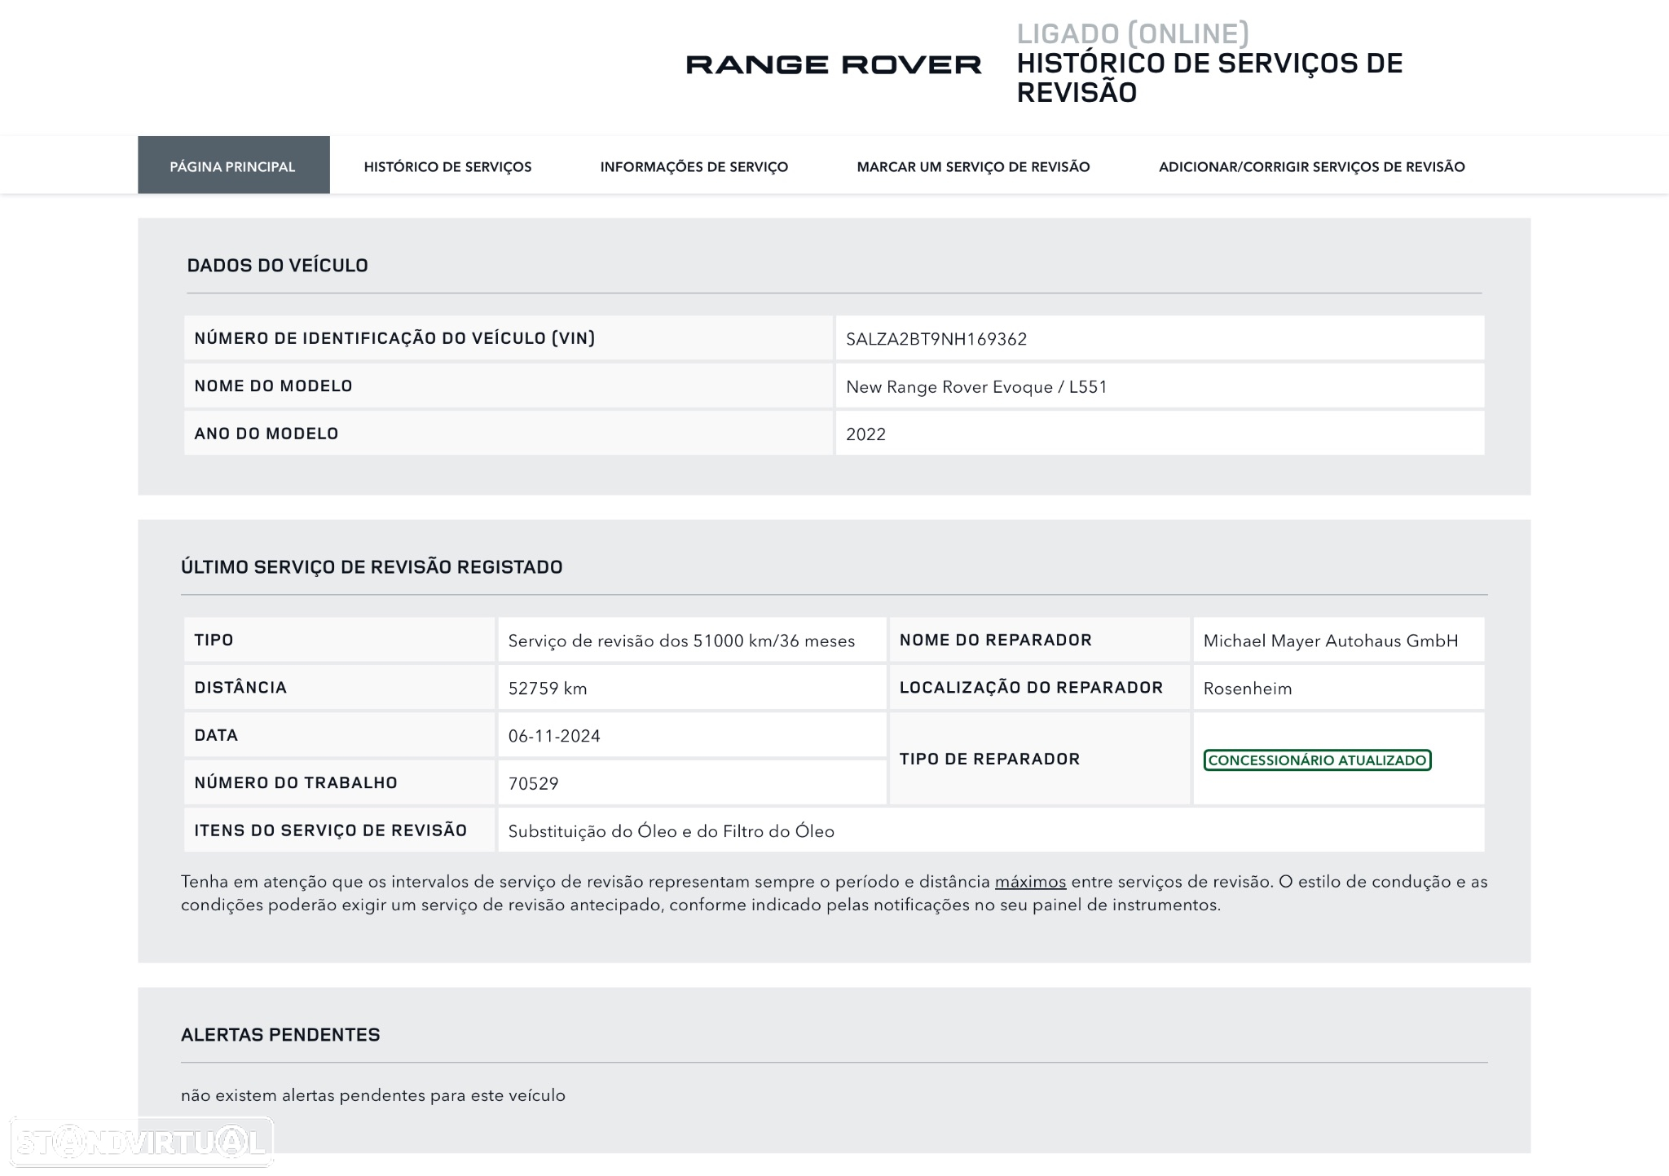Image resolution: width=1669 pixels, height=1176 pixels.
Task: Click the Distância label
Action: tap(240, 687)
